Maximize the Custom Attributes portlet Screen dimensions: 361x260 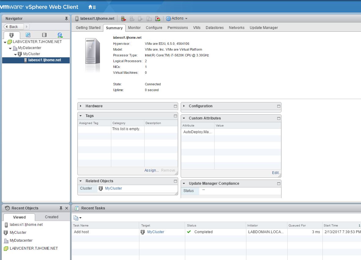(278, 118)
